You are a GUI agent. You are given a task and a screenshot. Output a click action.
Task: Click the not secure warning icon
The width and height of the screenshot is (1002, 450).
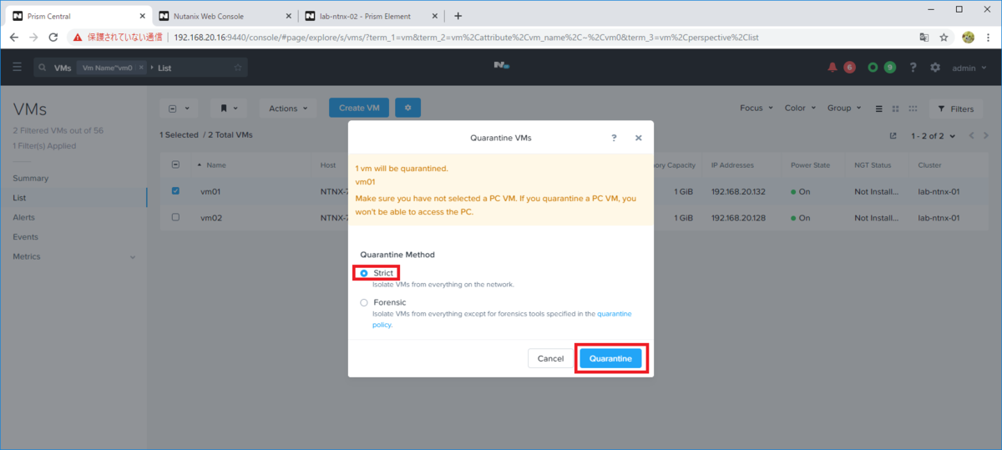(x=78, y=38)
